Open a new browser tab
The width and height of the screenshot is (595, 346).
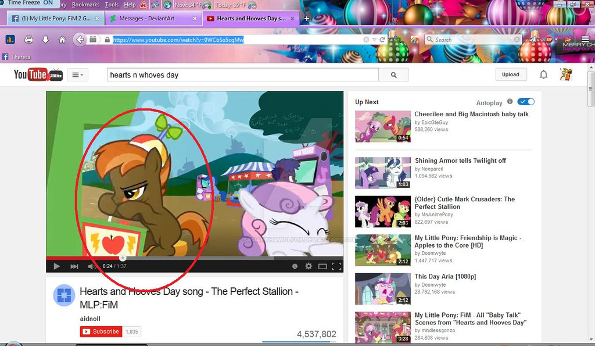click(307, 19)
